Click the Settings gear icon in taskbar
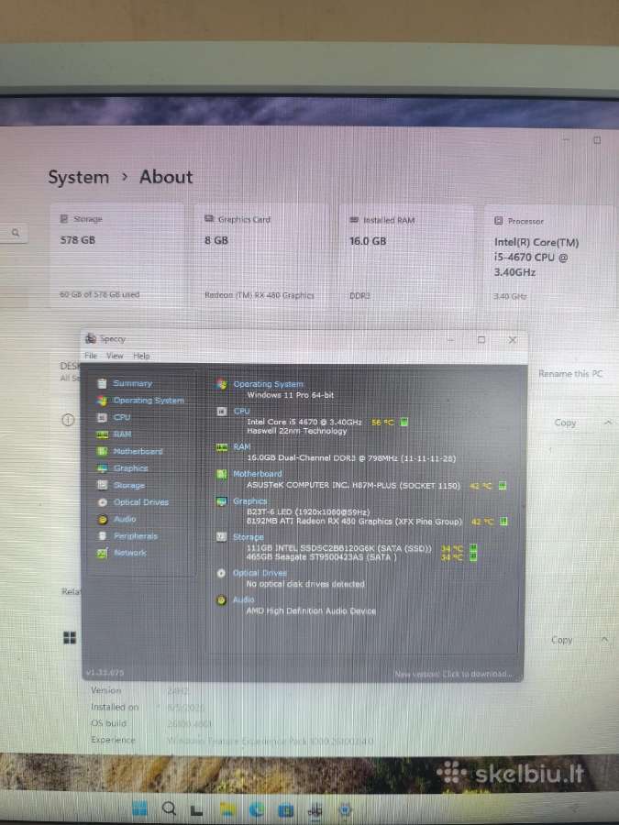Viewport: 619px width, 825px height. pos(345,809)
